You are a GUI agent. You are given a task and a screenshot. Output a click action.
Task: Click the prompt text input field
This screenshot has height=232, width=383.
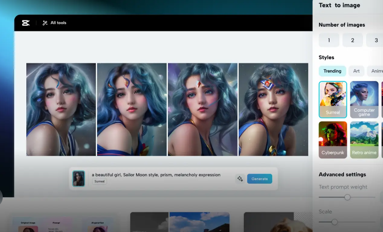point(156,175)
